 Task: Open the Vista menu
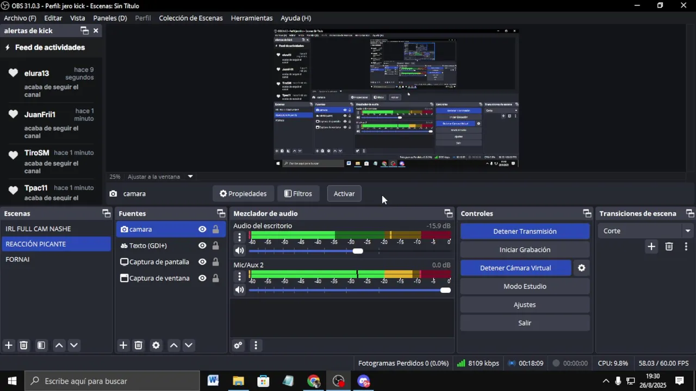(x=78, y=18)
